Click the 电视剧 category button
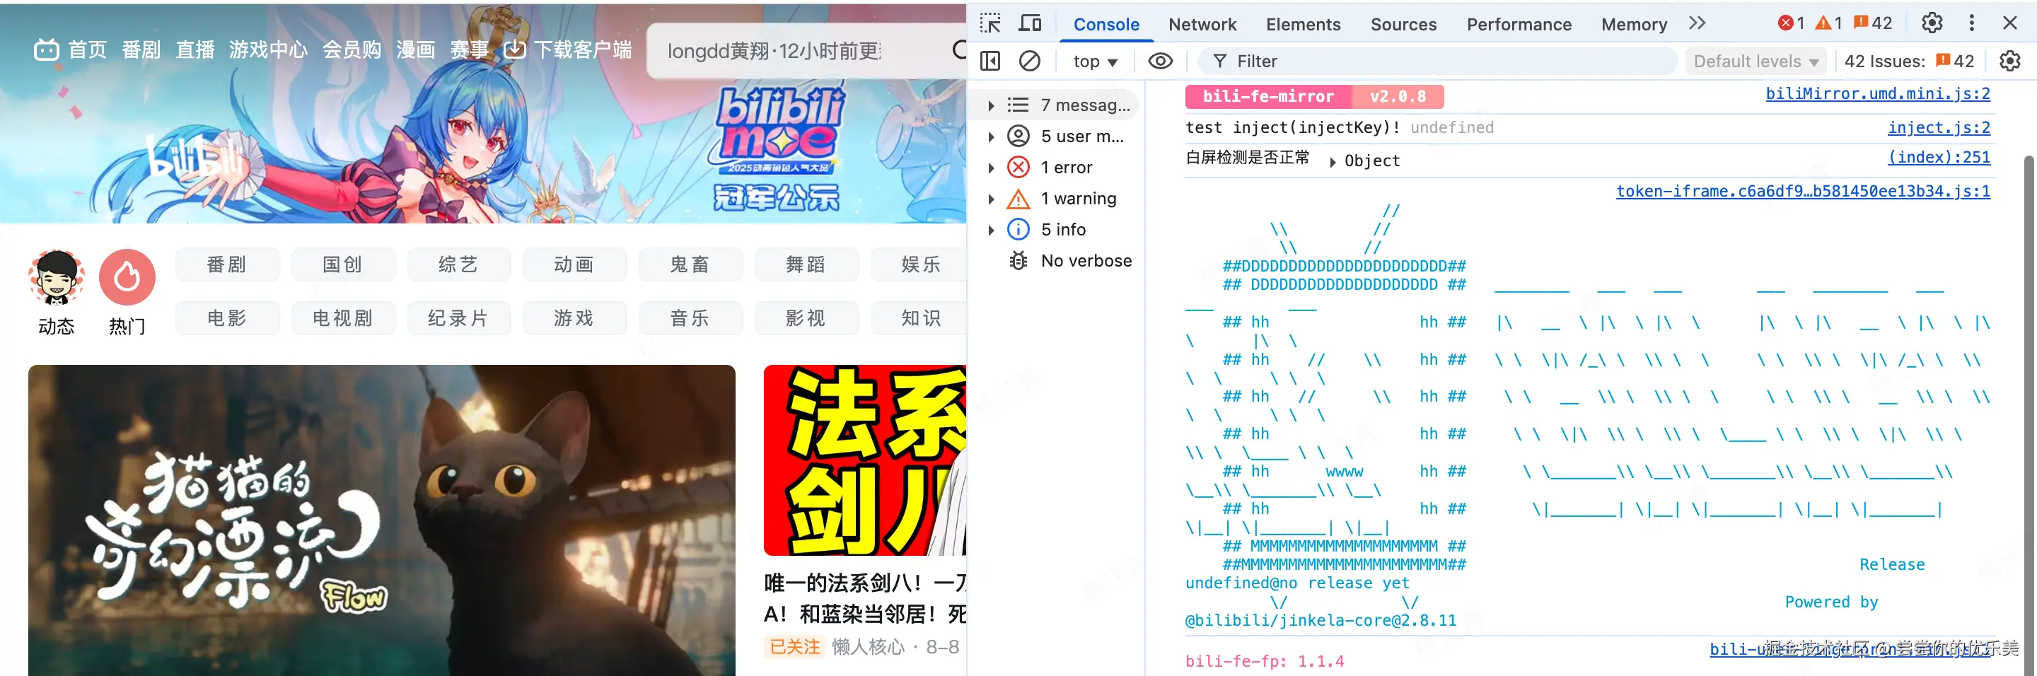 click(x=343, y=317)
